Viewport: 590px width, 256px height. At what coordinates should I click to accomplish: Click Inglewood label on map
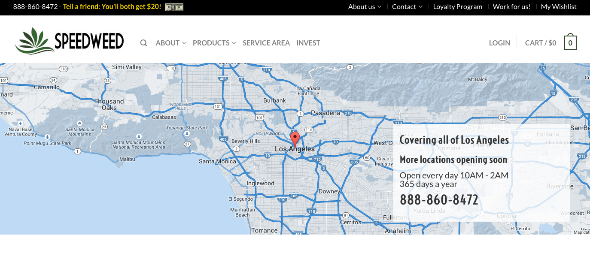[x=260, y=183]
